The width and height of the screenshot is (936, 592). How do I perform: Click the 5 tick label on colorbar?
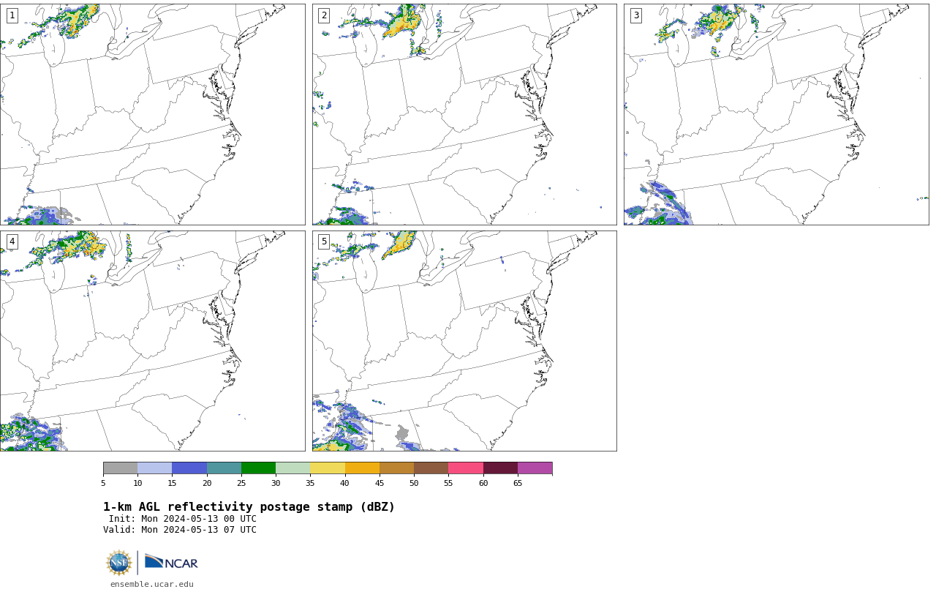(103, 483)
